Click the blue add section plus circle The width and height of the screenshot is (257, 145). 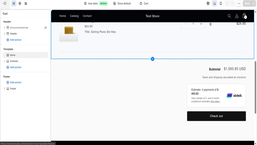[153, 59]
